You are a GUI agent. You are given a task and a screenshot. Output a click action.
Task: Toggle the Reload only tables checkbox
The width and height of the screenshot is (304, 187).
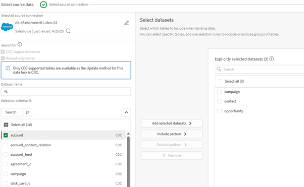pos(3,58)
